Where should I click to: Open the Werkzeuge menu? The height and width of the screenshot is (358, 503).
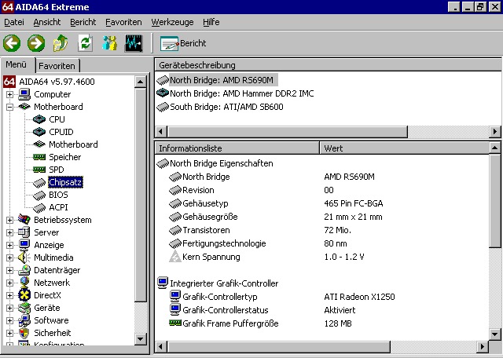pos(172,22)
